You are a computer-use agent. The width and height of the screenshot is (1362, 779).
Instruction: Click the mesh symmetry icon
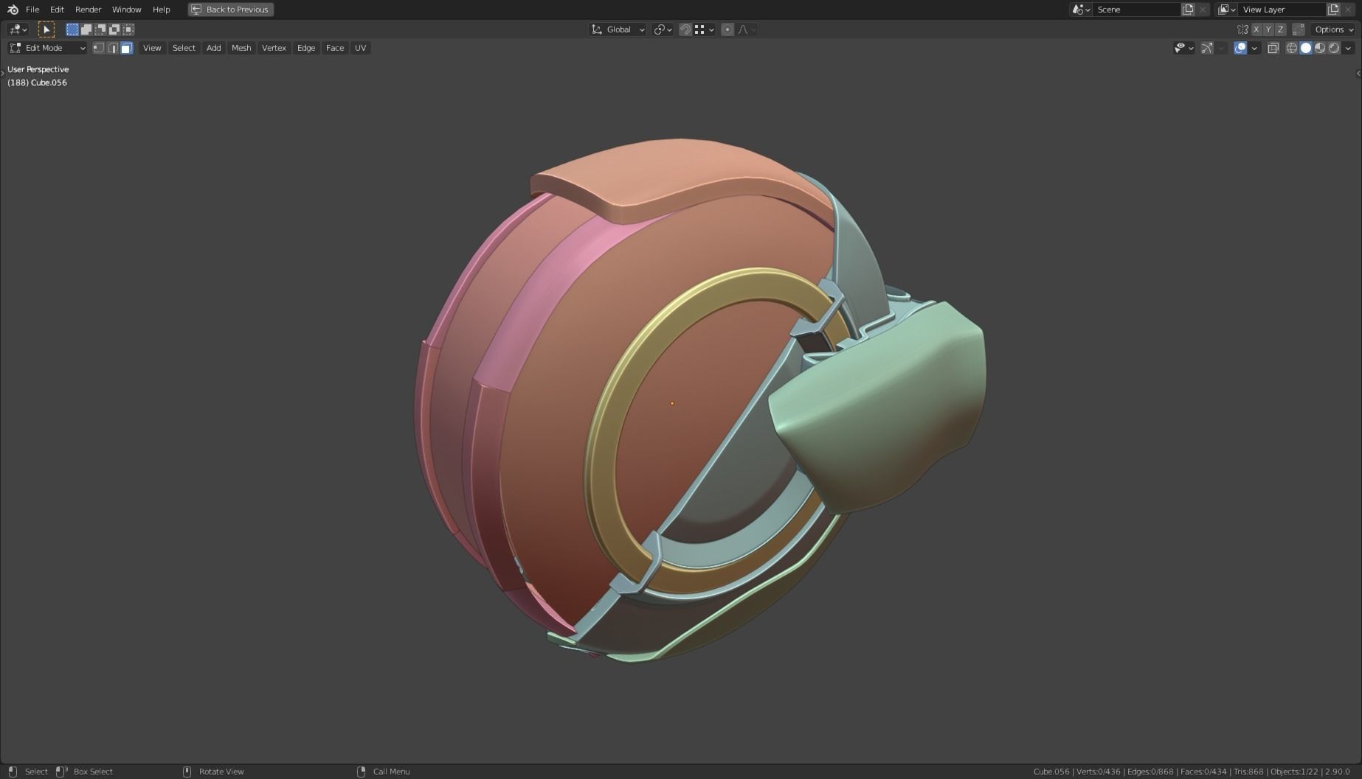point(1242,29)
